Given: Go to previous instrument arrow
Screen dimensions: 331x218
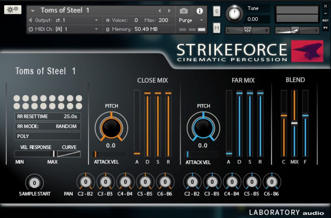Looking at the screenshot, I should (160, 11).
